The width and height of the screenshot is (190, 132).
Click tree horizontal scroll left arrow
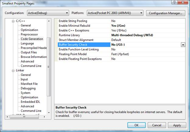(7, 117)
